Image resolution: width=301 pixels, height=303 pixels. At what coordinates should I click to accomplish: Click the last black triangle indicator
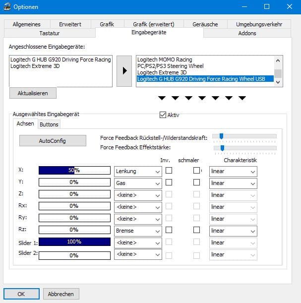(242, 98)
